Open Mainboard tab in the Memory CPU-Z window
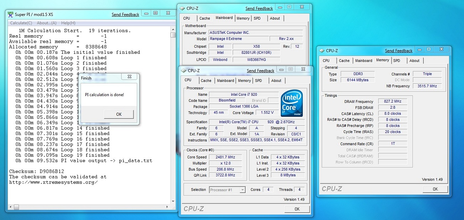Viewport: 464px width, 220px height. click(x=364, y=61)
